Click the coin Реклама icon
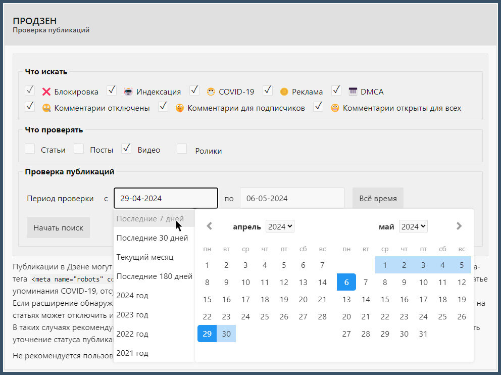 (284, 92)
